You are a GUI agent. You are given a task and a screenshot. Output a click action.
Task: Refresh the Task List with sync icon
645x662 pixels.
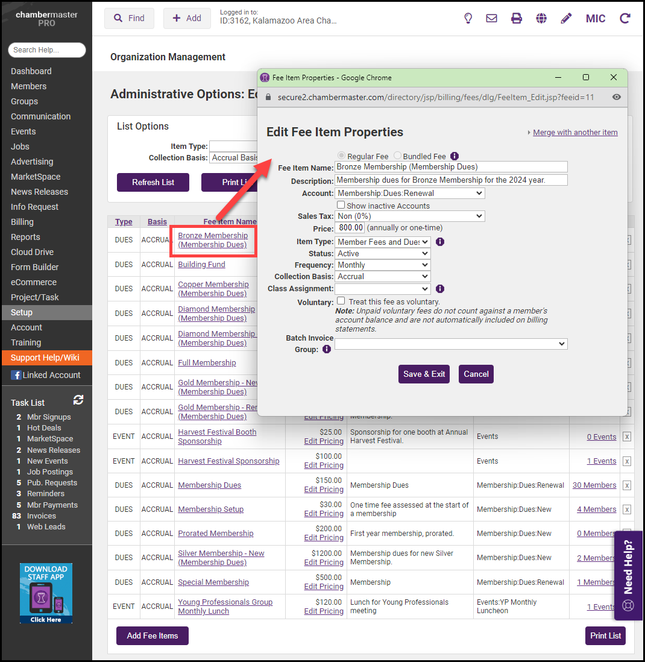[x=78, y=400]
